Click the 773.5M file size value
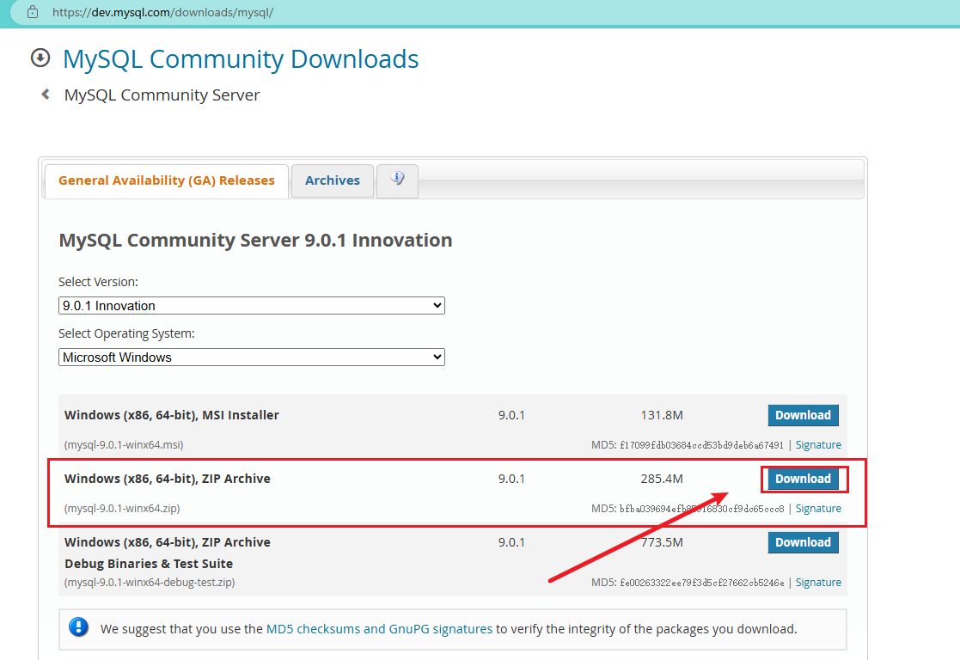This screenshot has width=960, height=660. coord(662,542)
